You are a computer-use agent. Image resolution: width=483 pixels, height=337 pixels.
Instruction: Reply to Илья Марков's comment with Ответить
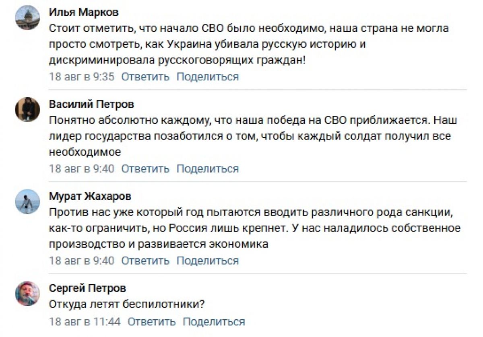coord(146,77)
